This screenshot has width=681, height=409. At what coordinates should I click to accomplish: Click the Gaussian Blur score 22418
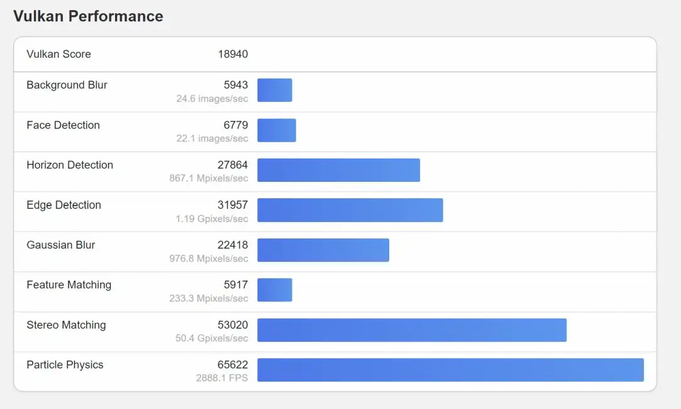click(x=233, y=245)
